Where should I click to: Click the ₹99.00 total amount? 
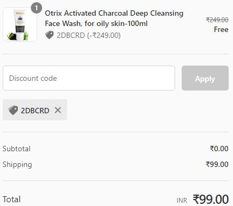pyautogui.click(x=211, y=199)
